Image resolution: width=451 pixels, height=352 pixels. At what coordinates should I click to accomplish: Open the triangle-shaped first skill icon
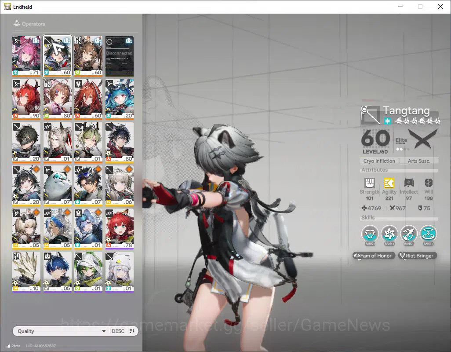pos(370,233)
